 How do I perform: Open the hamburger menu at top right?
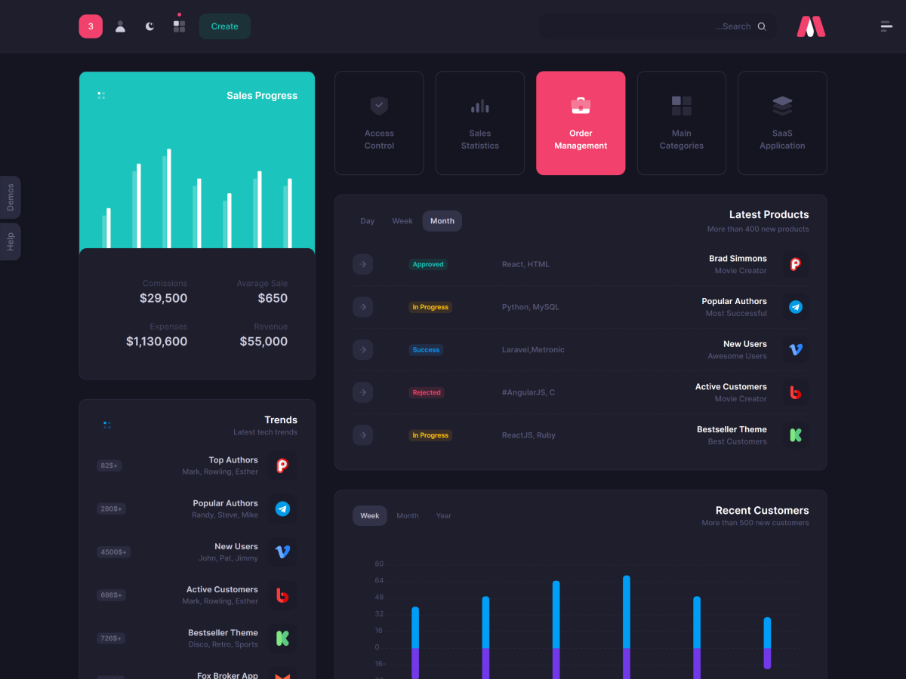tap(886, 26)
